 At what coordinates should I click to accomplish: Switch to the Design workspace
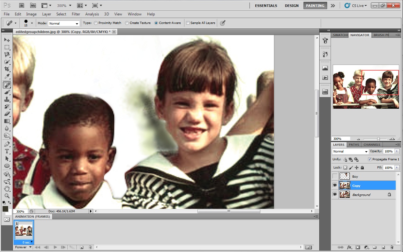(292, 6)
